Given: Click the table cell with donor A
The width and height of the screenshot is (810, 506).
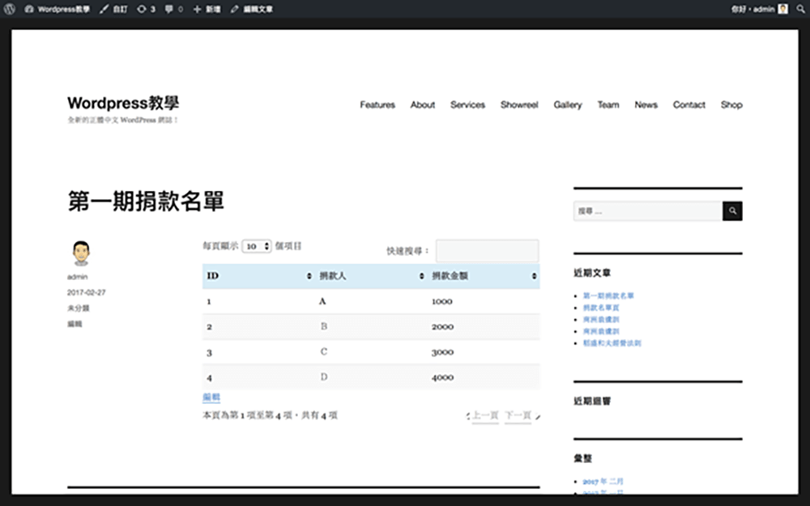Looking at the screenshot, I should click(372, 301).
